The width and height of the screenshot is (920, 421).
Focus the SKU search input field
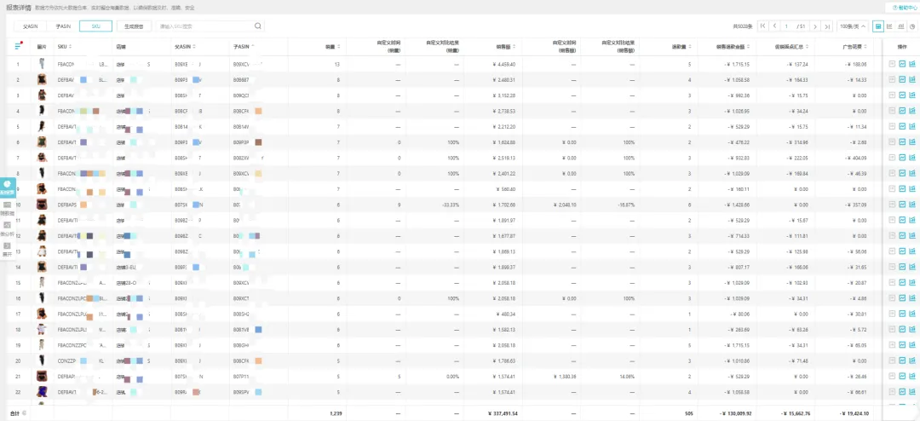204,26
